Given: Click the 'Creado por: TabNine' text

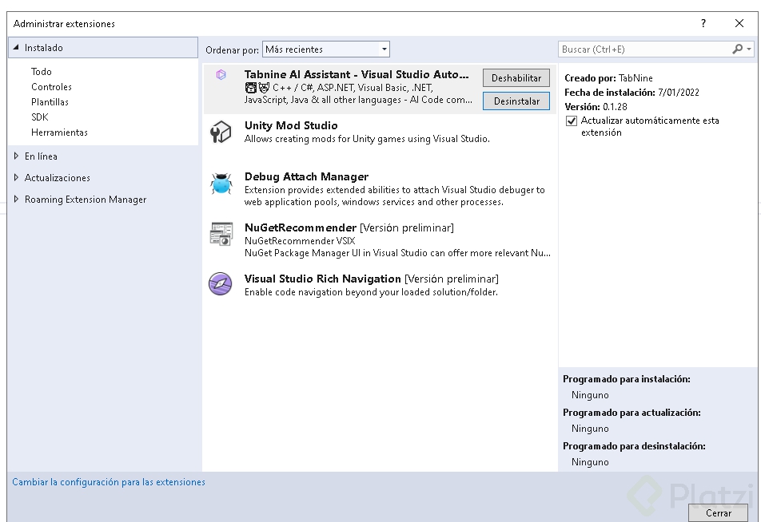Looking at the screenshot, I should (x=608, y=78).
